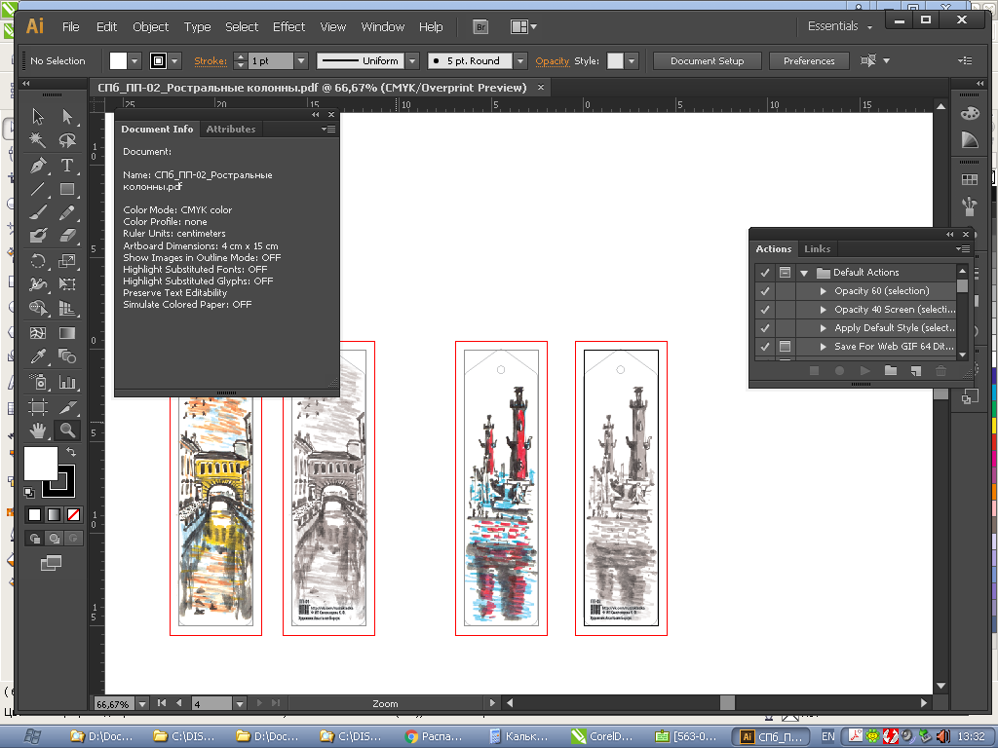The width and height of the screenshot is (998, 748).
Task: Select the Type tool
Action: (67, 166)
